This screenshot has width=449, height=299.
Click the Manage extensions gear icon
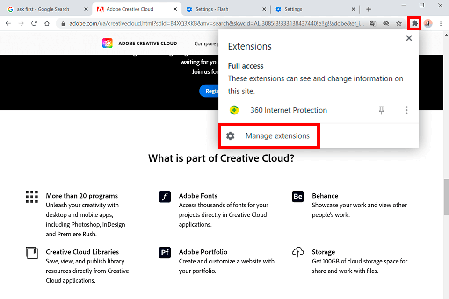(x=230, y=136)
